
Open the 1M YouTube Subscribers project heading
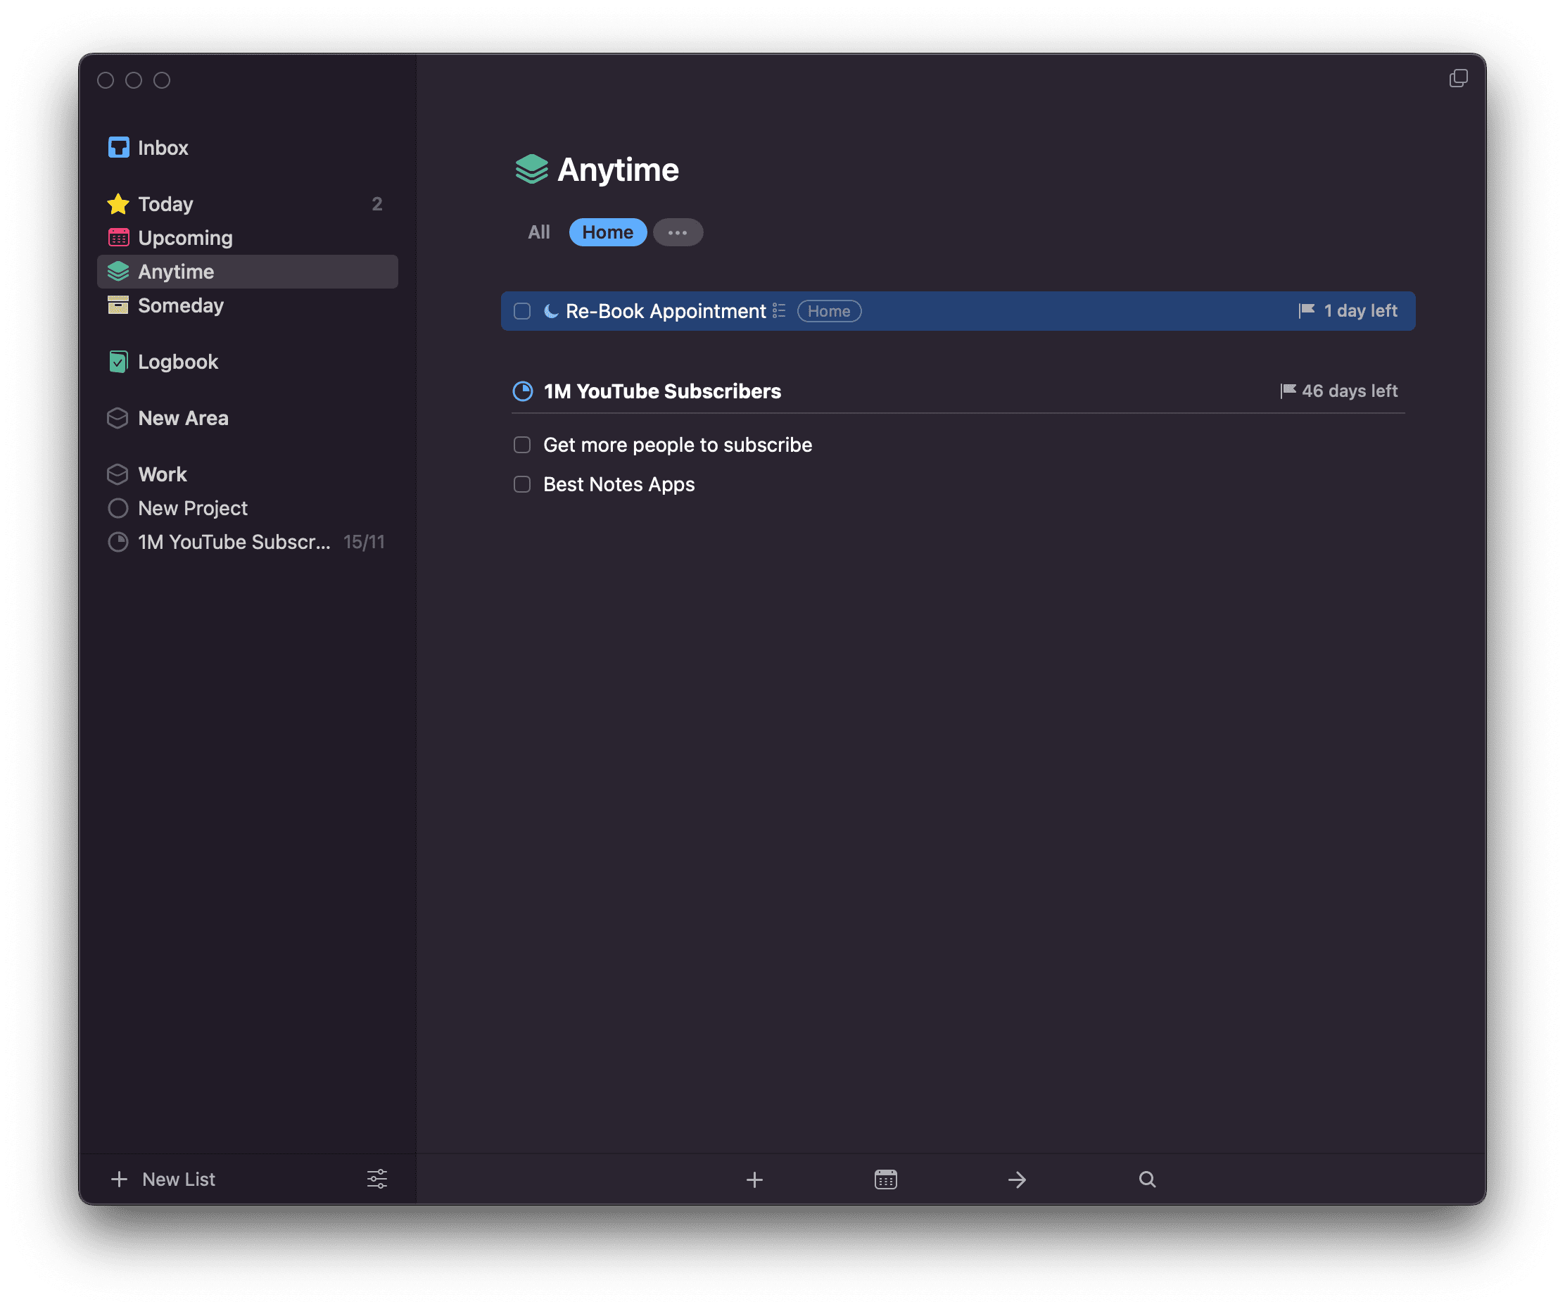(x=661, y=391)
